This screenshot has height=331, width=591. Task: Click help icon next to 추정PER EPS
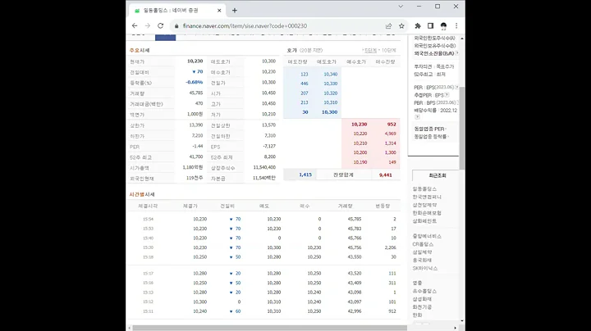pyautogui.click(x=447, y=95)
